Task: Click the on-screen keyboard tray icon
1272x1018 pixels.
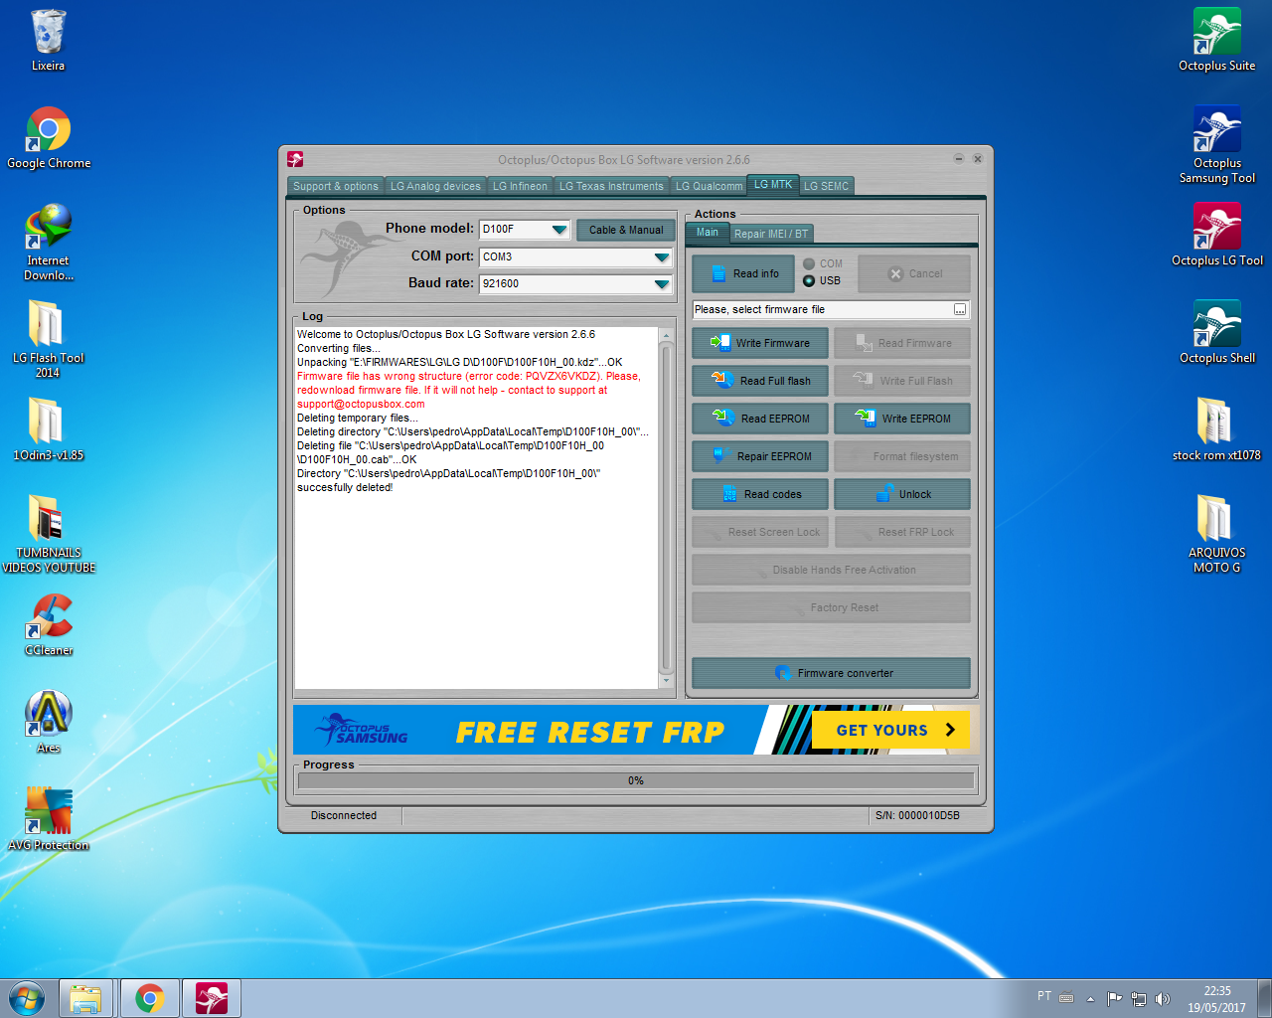Action: [1066, 998]
